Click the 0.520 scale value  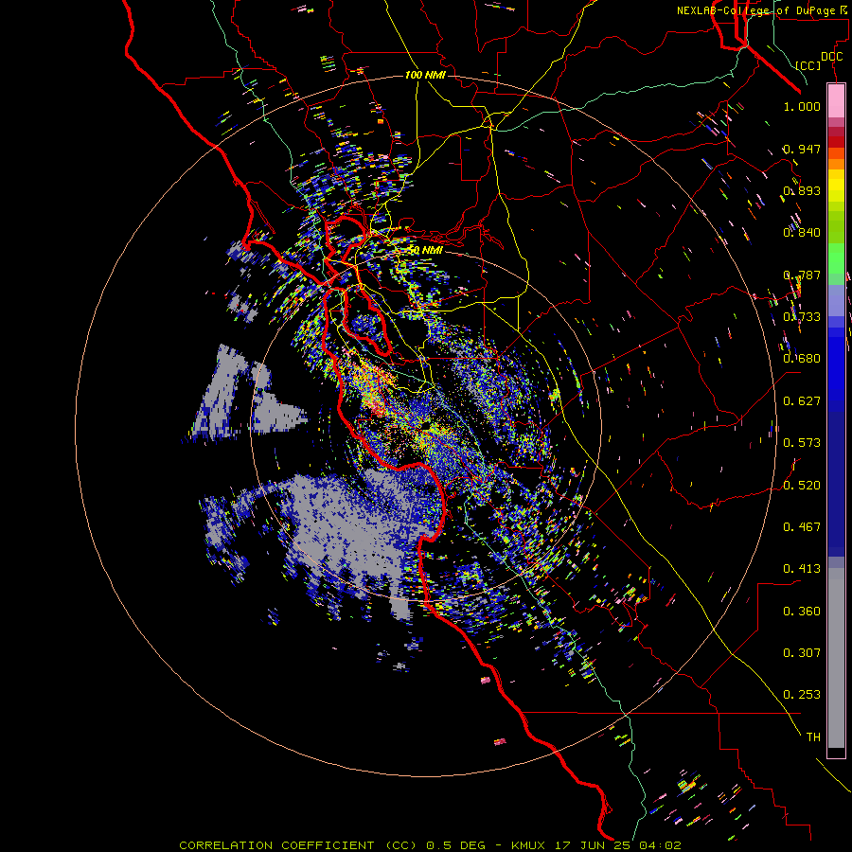click(802, 486)
